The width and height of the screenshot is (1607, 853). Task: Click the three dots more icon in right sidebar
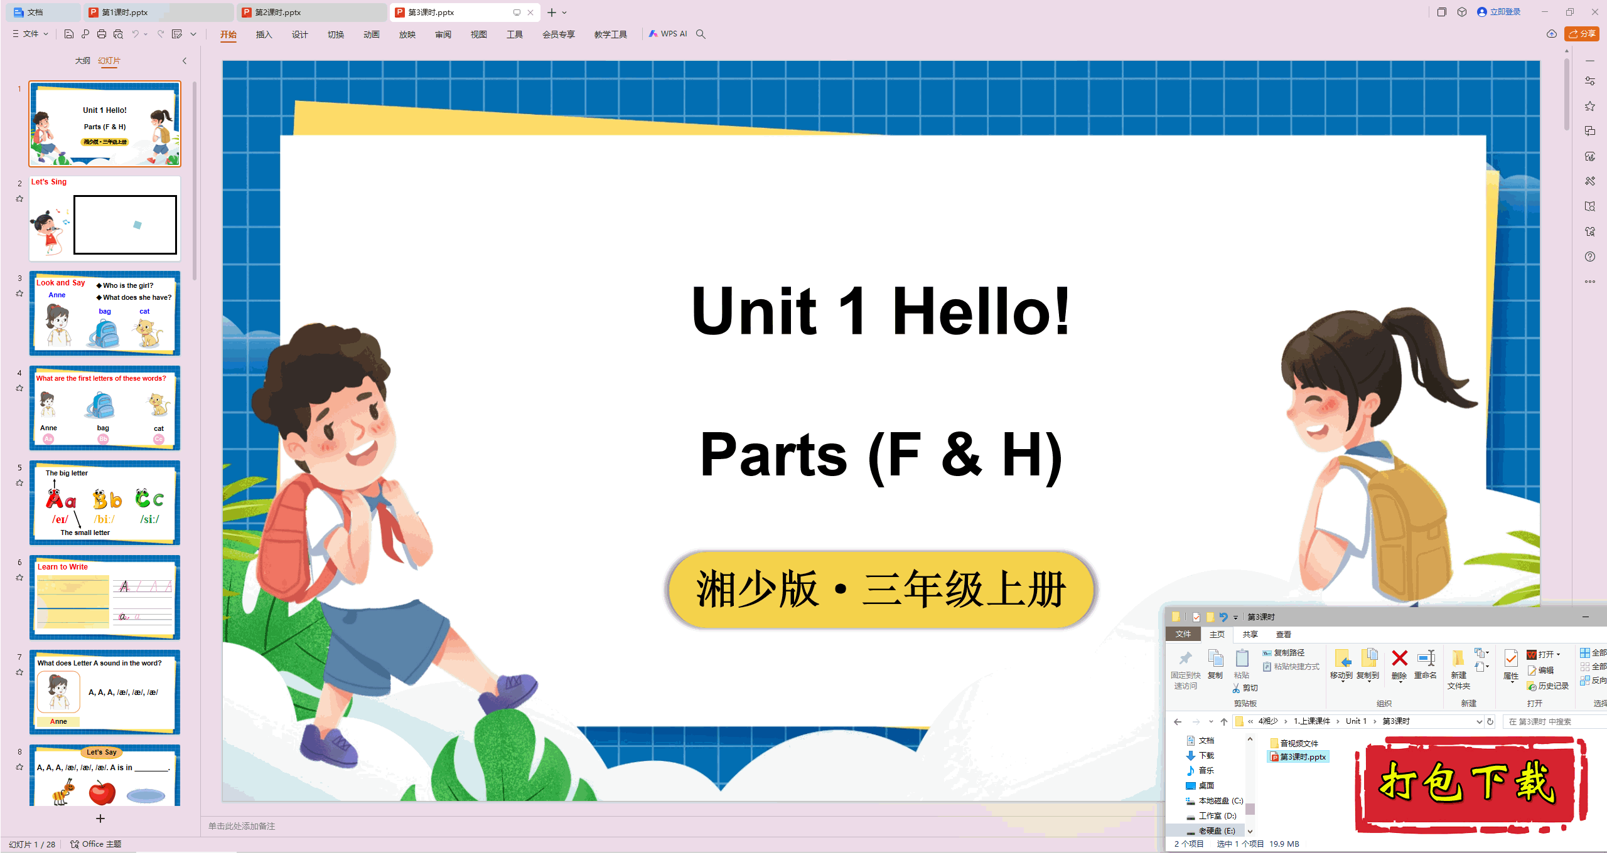click(x=1590, y=282)
